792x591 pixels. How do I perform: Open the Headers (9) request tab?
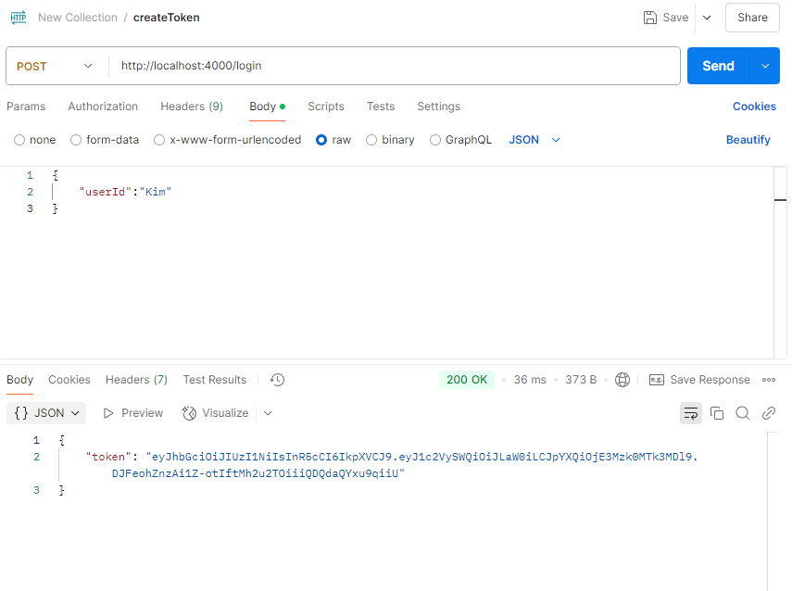[192, 107]
